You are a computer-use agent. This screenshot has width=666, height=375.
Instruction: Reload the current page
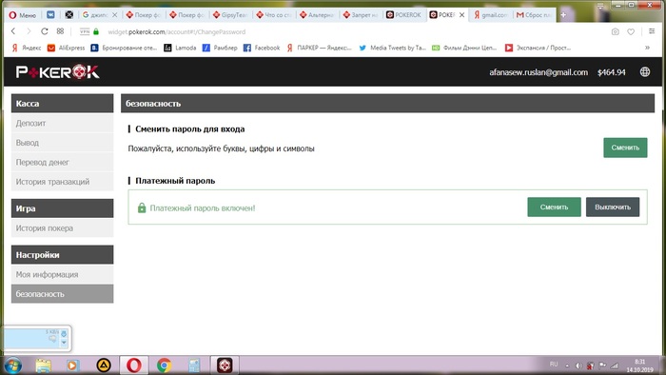point(44,31)
